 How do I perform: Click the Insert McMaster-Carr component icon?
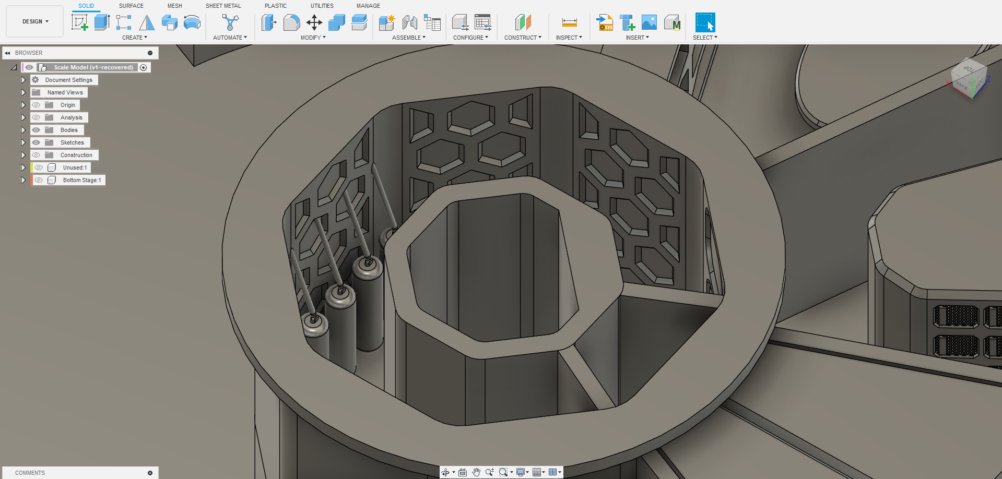point(672,22)
